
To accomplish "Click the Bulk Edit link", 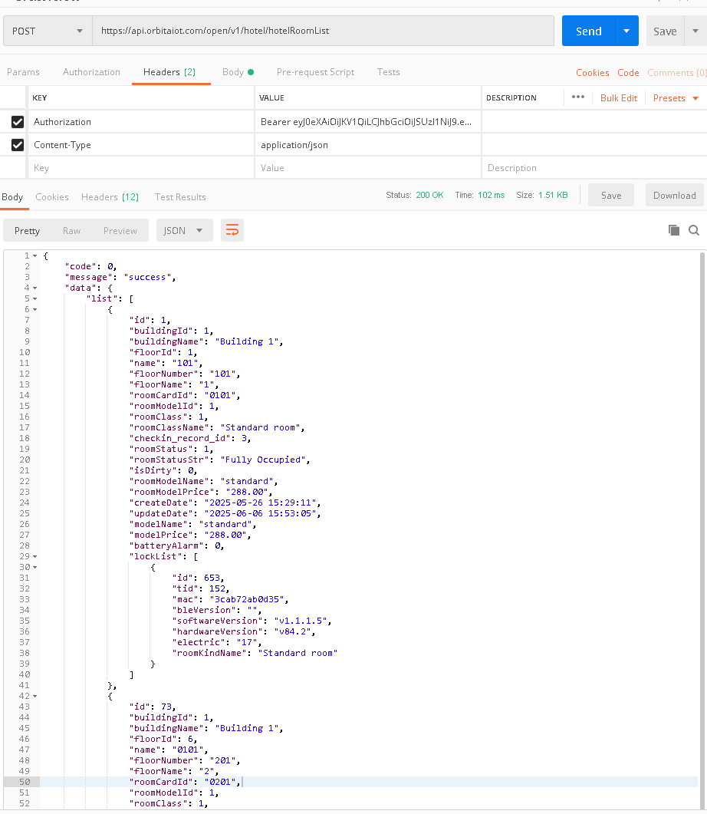I will (x=618, y=98).
